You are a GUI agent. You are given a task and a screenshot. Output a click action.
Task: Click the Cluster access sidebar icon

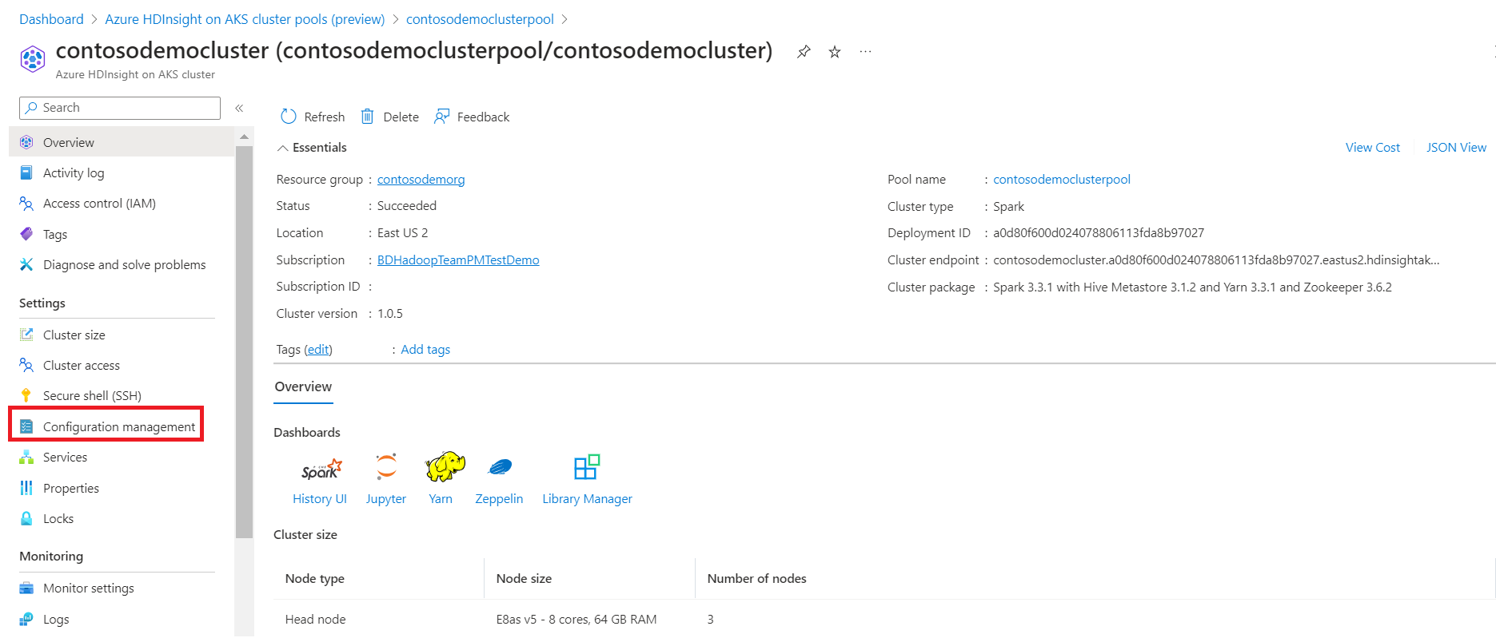click(x=26, y=365)
